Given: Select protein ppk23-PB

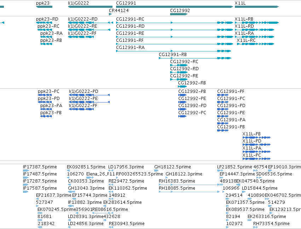Looking at the screenshot, I should click(x=46, y=116).
